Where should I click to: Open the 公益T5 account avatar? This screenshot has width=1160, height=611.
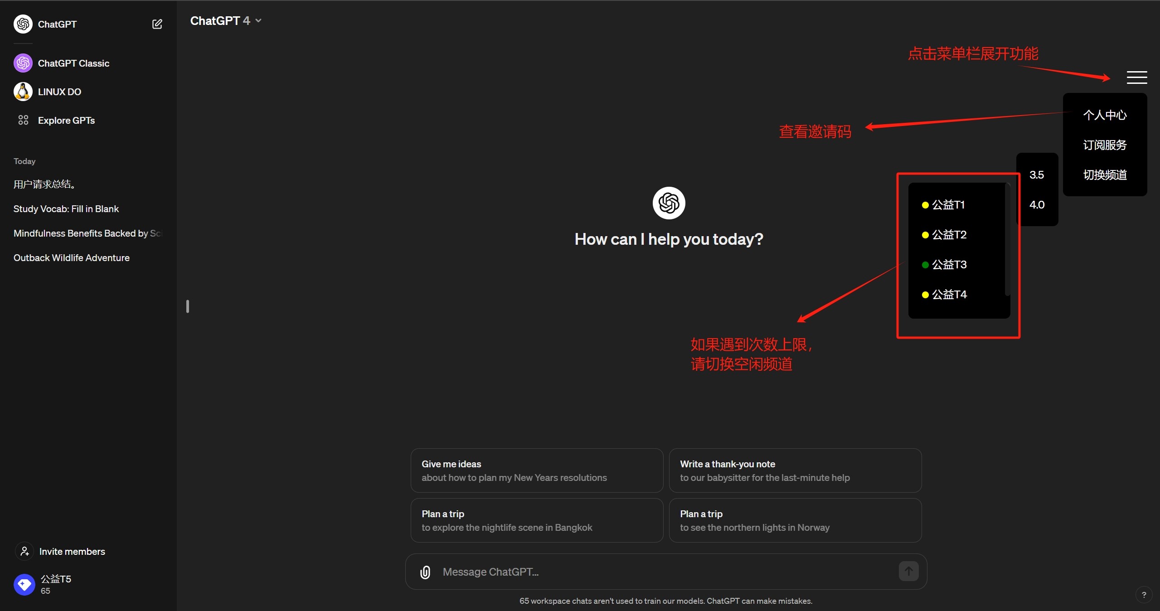click(24, 585)
